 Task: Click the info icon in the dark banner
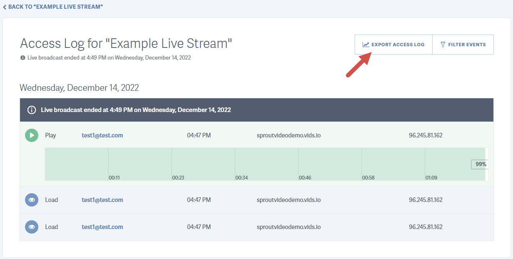[32, 110]
